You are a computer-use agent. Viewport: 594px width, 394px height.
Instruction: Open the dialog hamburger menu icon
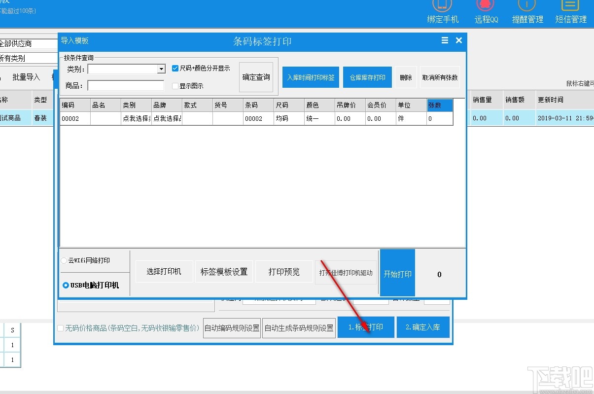(444, 40)
